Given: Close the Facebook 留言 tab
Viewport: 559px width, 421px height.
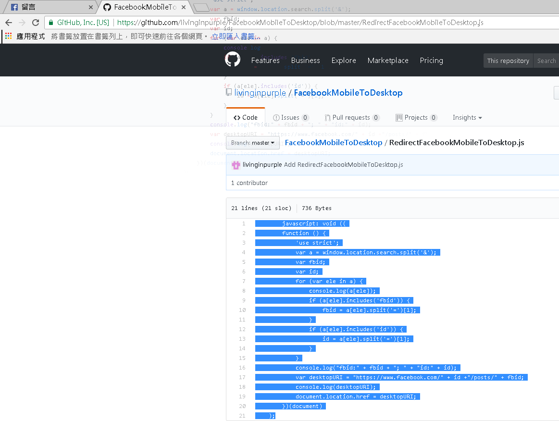Looking at the screenshot, I should (x=90, y=7).
